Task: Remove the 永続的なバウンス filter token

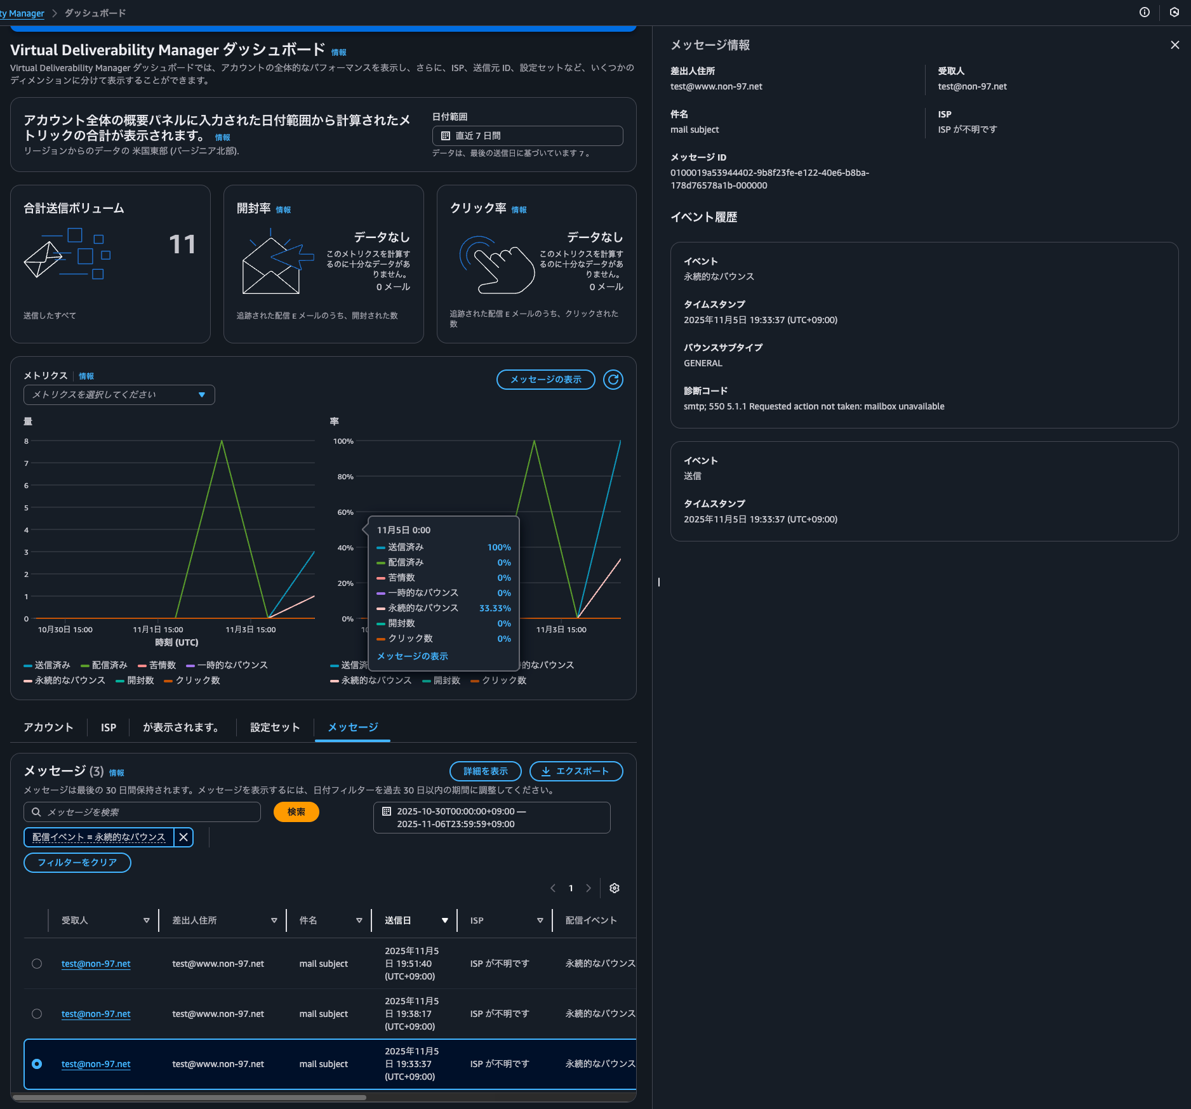Action: point(183,837)
